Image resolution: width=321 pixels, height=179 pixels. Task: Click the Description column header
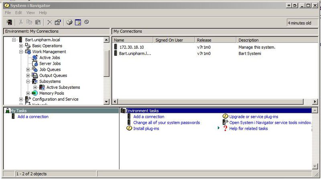277,40
